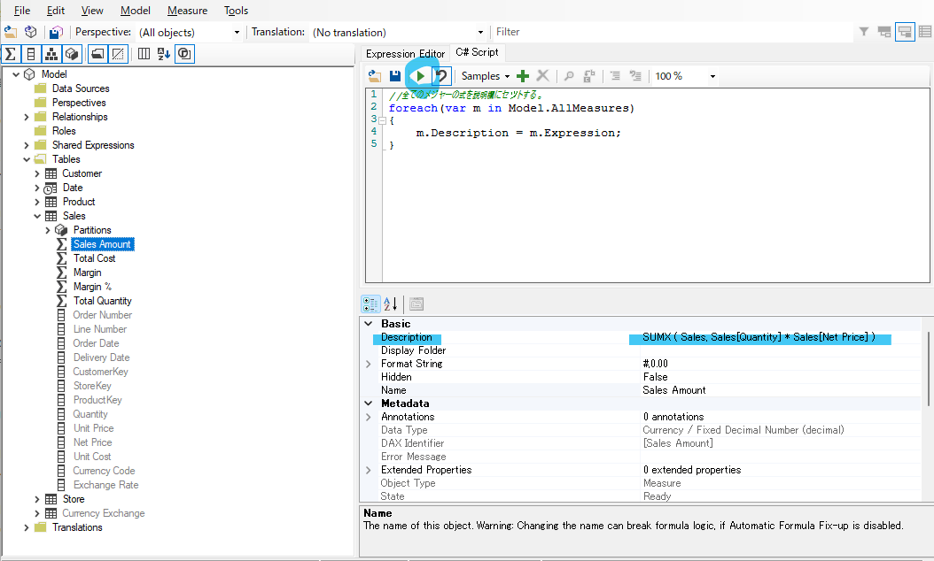Add script as custom action with green plus
Screen dimensions: 934x561
[x=523, y=76]
